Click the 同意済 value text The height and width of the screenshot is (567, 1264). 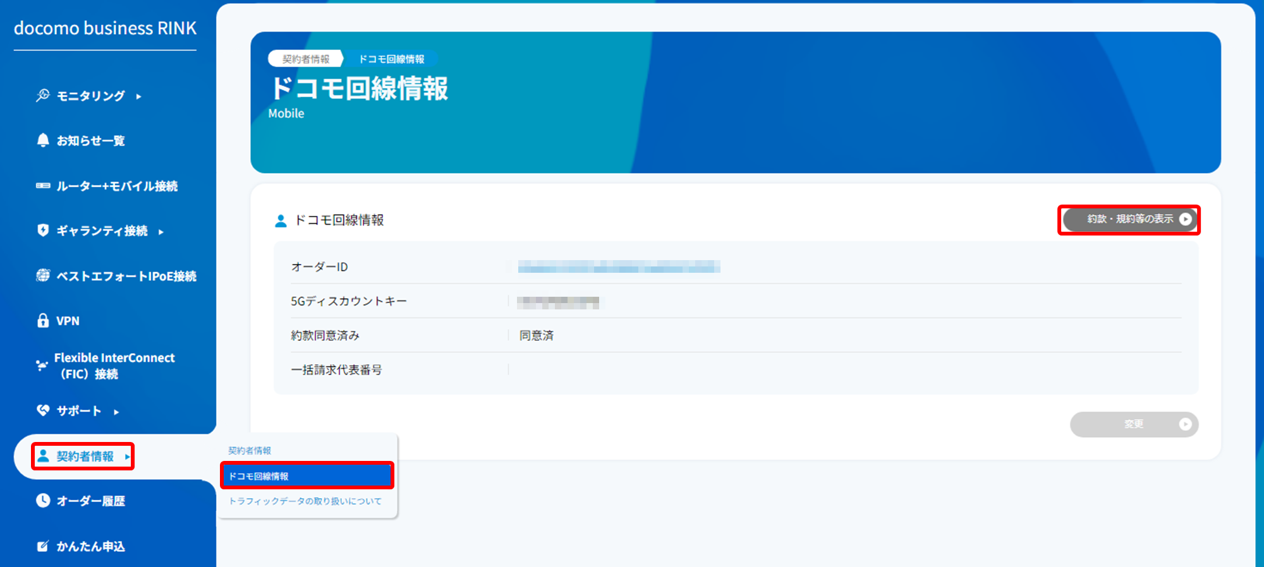pyautogui.click(x=536, y=335)
